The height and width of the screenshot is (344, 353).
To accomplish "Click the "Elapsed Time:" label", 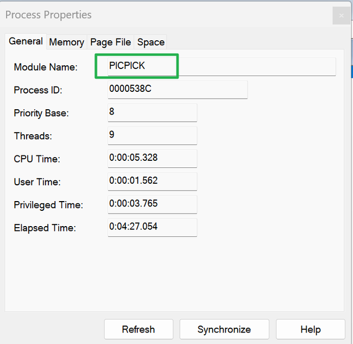I will pos(45,228).
